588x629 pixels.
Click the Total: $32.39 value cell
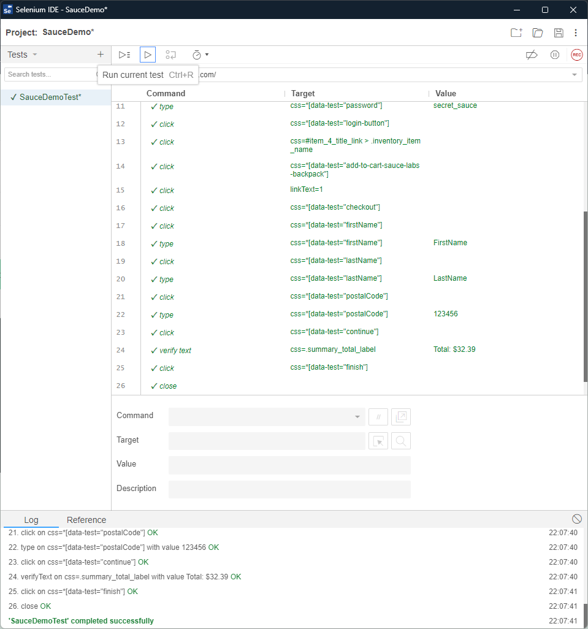coord(454,349)
